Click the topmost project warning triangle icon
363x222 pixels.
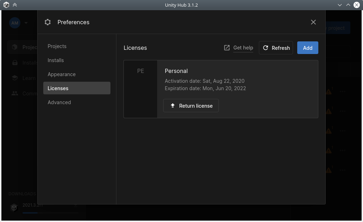tap(329, 92)
